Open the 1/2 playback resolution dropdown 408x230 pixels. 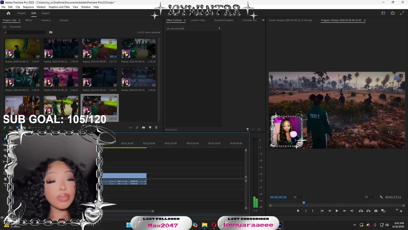[370, 197]
